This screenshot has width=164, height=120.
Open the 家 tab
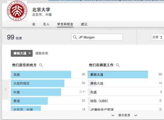(x=34, y=24)
